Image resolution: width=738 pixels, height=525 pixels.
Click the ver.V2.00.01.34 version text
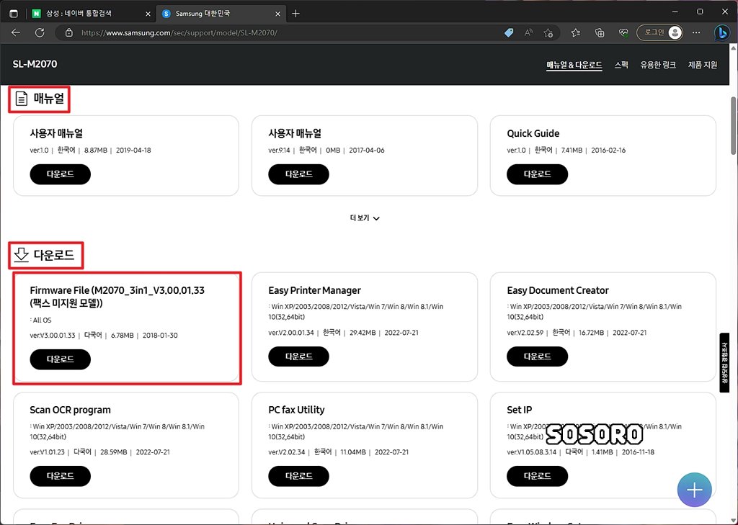tap(291, 333)
